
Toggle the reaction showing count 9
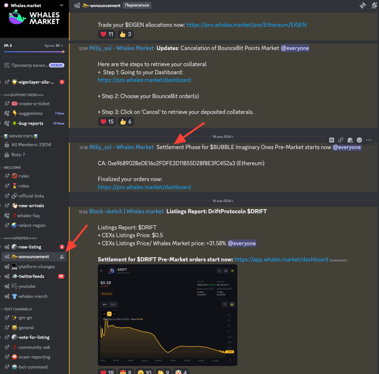click(x=163, y=371)
